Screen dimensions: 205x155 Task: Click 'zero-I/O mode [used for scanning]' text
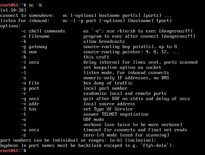point(126,135)
